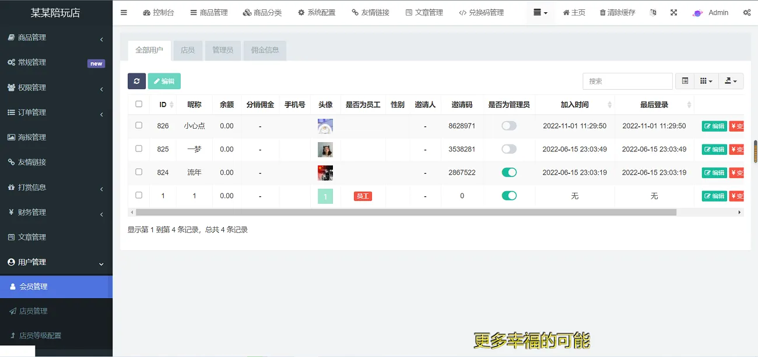The width and height of the screenshot is (758, 357).
Task: Switch to the 佣金信息 tab
Action: (x=265, y=50)
